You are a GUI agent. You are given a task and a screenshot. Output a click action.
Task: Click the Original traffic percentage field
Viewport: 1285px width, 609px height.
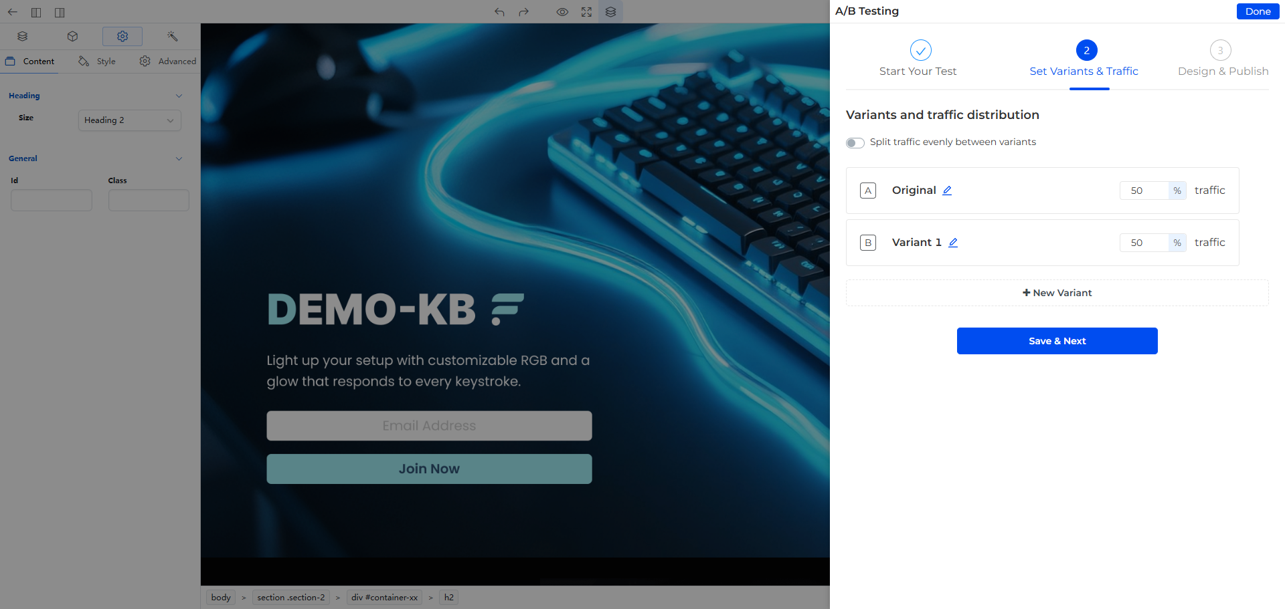pyautogui.click(x=1144, y=191)
